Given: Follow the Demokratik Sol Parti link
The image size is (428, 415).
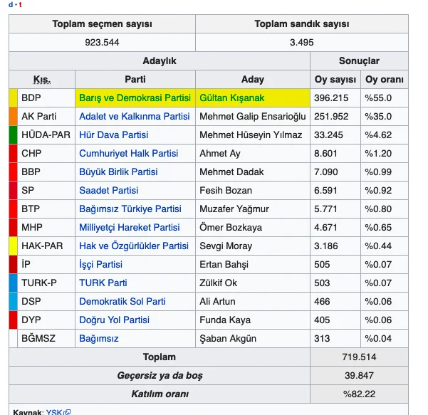Looking at the screenshot, I should (x=122, y=302).
